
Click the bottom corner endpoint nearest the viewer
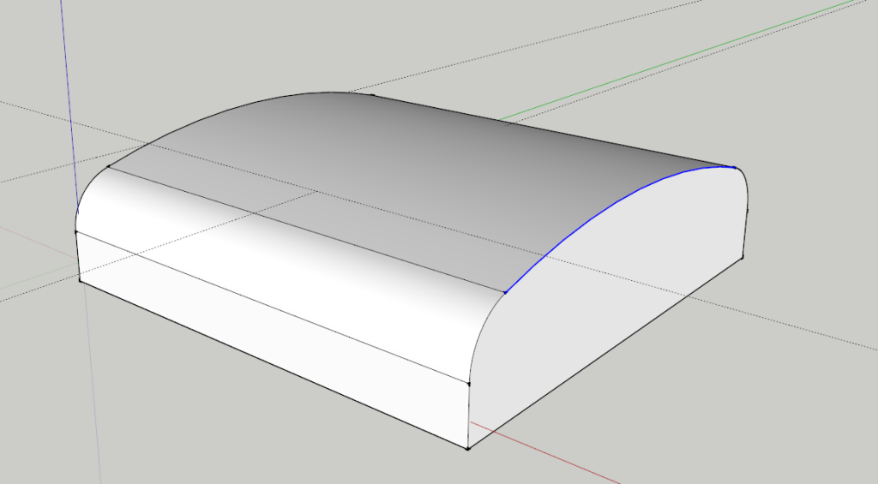point(468,448)
